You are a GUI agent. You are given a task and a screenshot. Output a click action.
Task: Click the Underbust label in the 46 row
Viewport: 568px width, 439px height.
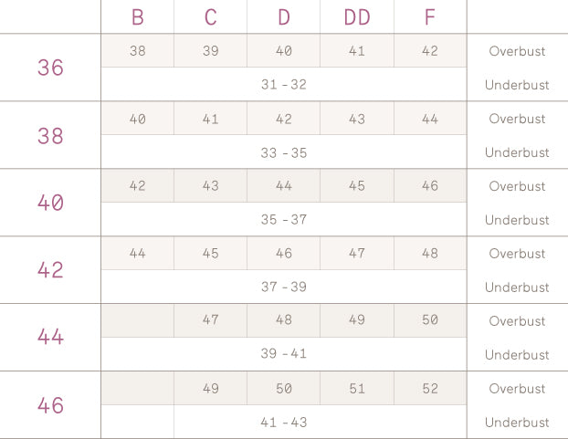517,423
